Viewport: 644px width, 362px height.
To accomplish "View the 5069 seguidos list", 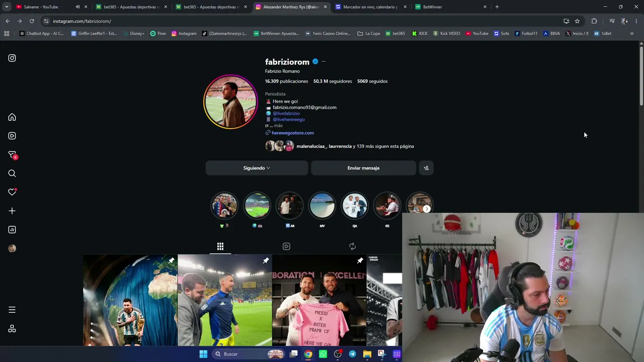I will [372, 81].
